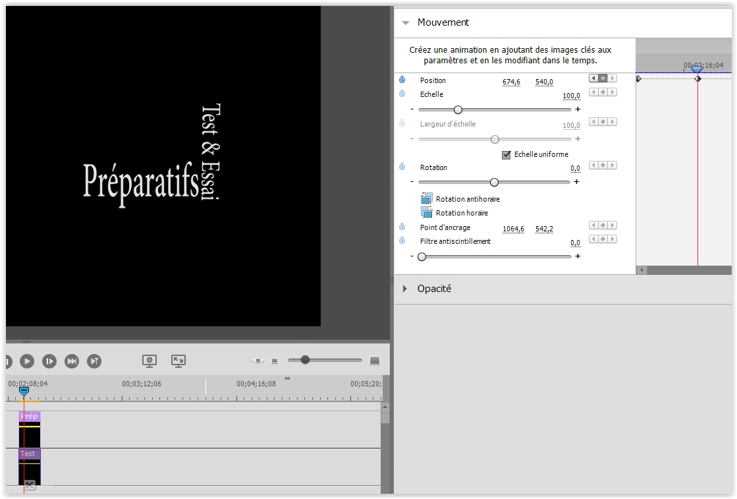Toggle the Rotation animation stopwatch
This screenshot has height=499, width=737.
click(402, 167)
